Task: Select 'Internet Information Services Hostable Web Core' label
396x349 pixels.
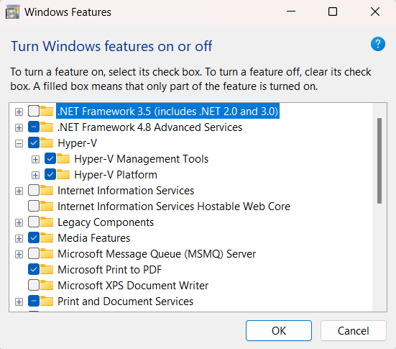Action: coord(174,207)
